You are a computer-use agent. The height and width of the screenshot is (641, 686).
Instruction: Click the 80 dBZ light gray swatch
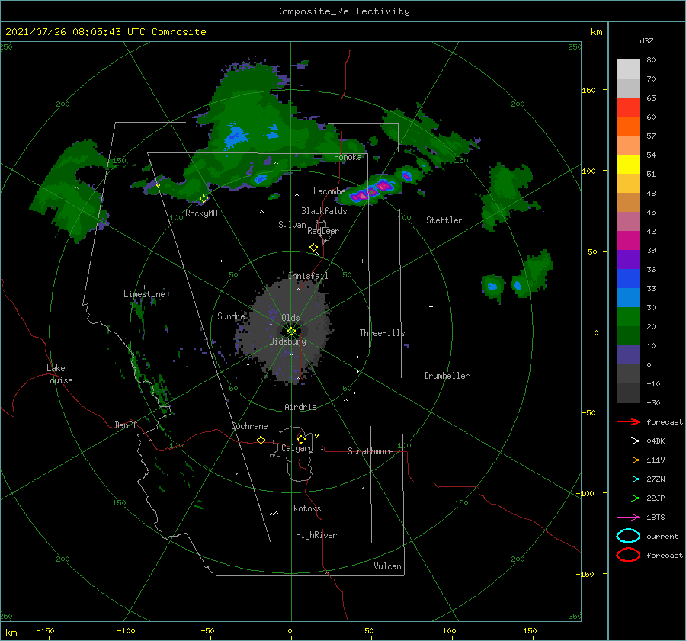[x=628, y=69]
